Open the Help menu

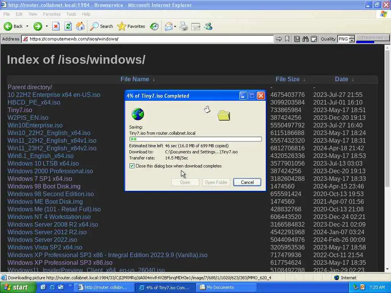[x=86, y=14]
